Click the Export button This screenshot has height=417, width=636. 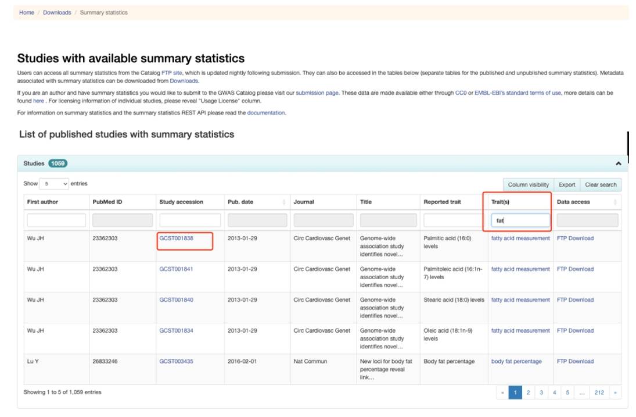point(567,185)
